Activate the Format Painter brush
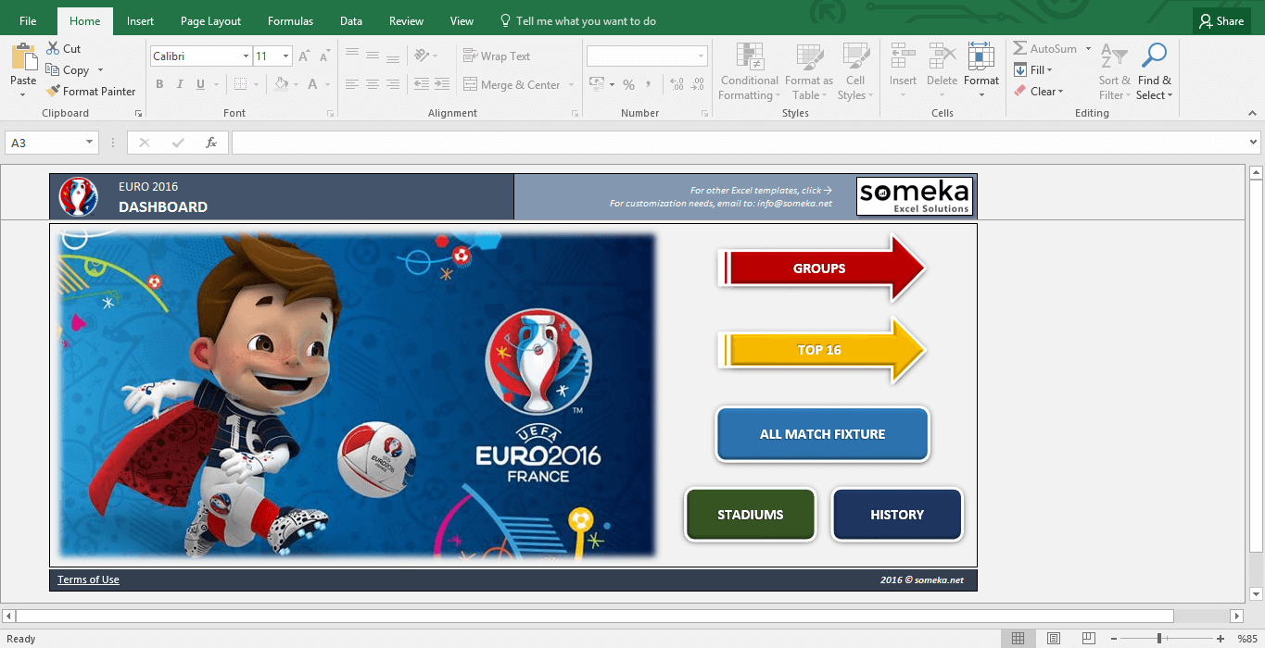This screenshot has height=648, width=1265. pyautogui.click(x=53, y=91)
